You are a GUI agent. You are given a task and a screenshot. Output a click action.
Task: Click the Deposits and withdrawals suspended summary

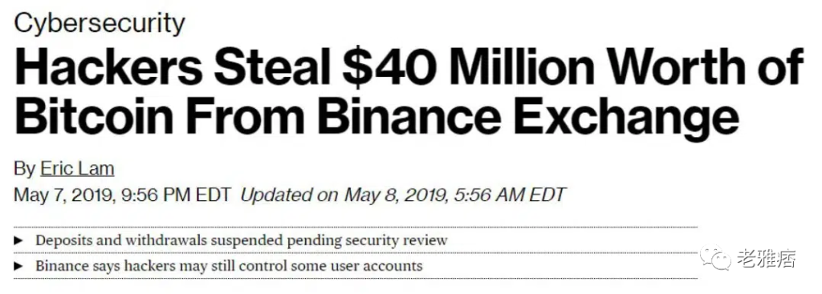click(241, 240)
